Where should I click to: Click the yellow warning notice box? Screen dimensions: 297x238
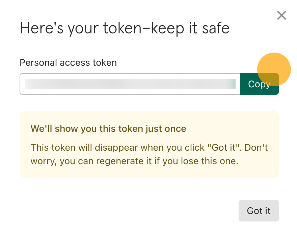149,145
